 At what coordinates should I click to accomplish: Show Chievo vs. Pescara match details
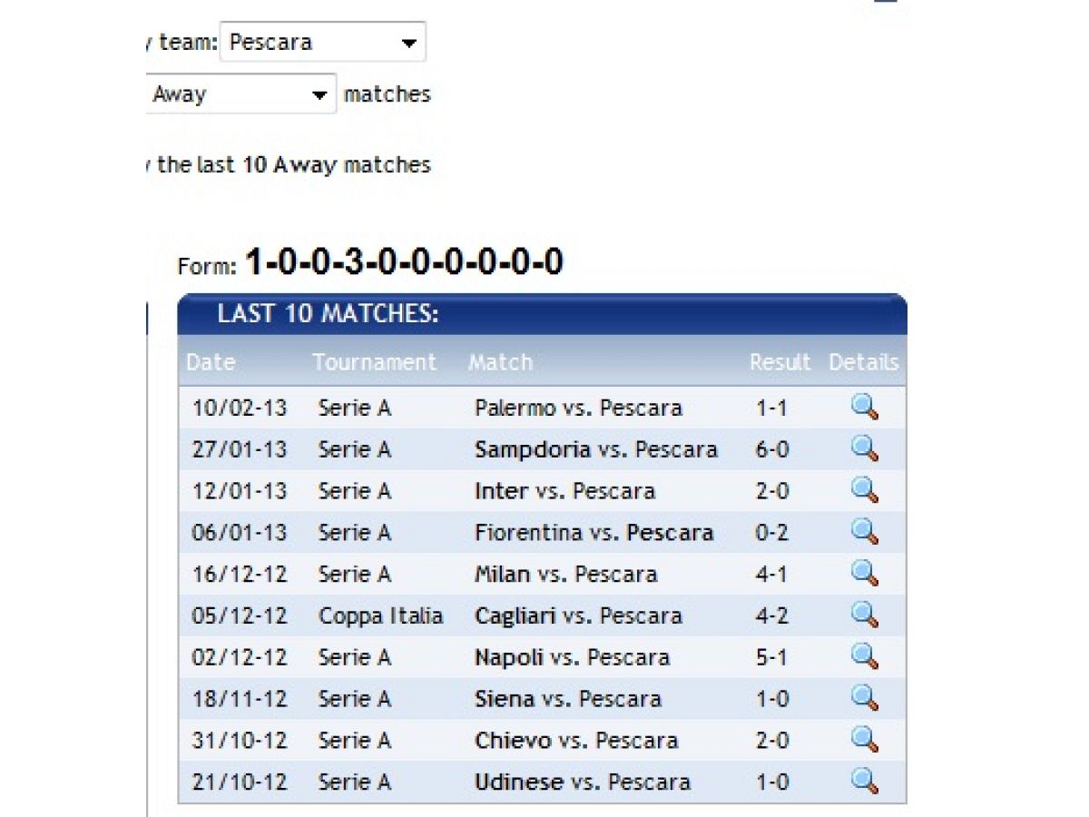[x=864, y=740]
